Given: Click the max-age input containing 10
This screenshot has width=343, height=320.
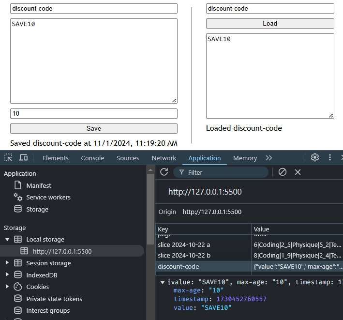Looking at the screenshot, I should point(94,113).
